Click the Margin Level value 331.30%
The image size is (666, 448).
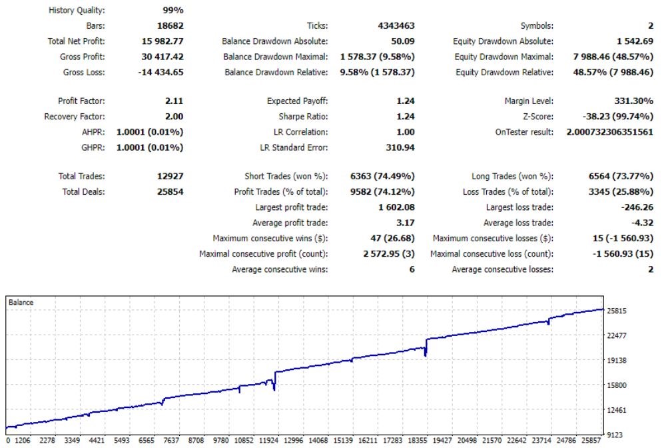tap(633, 101)
